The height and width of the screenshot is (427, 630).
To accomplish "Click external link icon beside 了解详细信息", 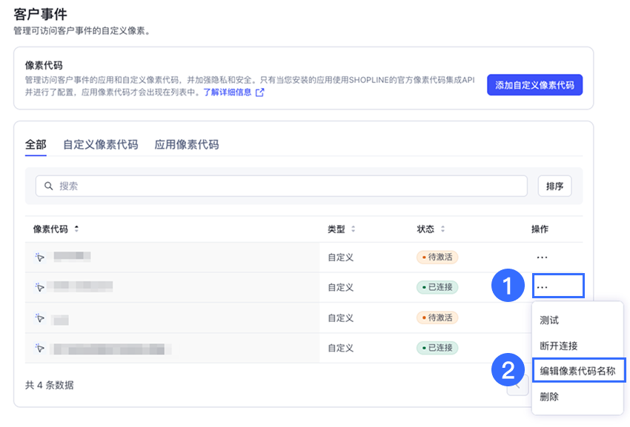I will point(259,93).
